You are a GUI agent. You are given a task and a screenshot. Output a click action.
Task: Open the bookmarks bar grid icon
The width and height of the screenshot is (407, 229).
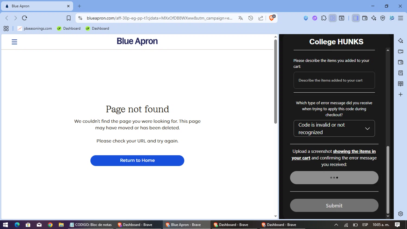tap(6, 28)
